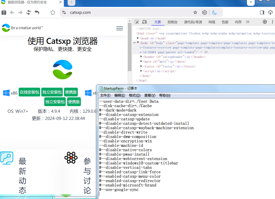Viewport: 275px width, 199px height.
Task: Click 便携版 button in second row
Action: point(74,102)
